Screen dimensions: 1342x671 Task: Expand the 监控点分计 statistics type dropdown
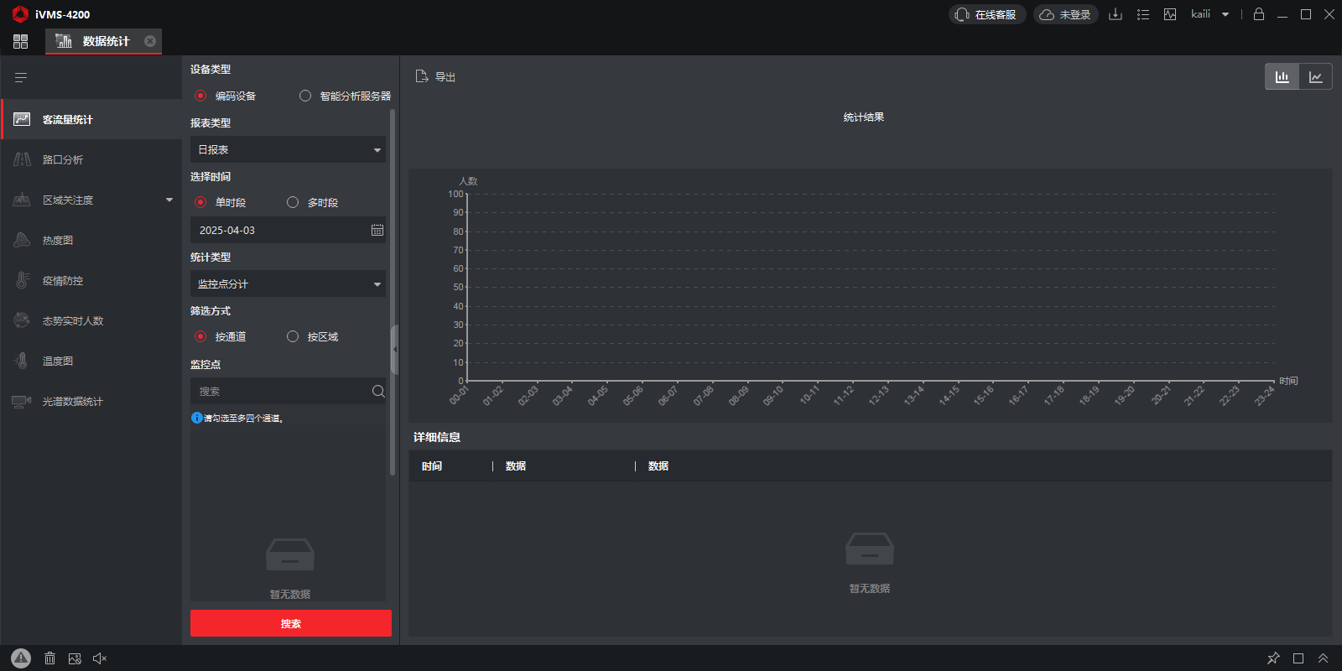288,283
